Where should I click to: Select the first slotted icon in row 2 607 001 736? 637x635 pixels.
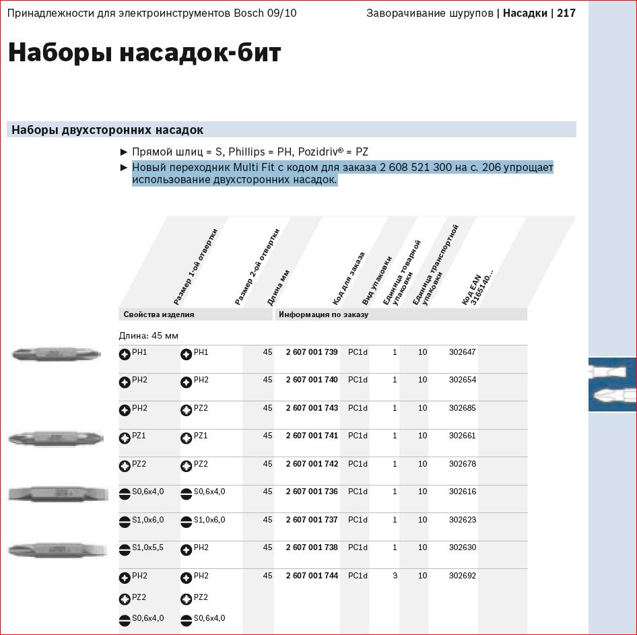(x=125, y=494)
